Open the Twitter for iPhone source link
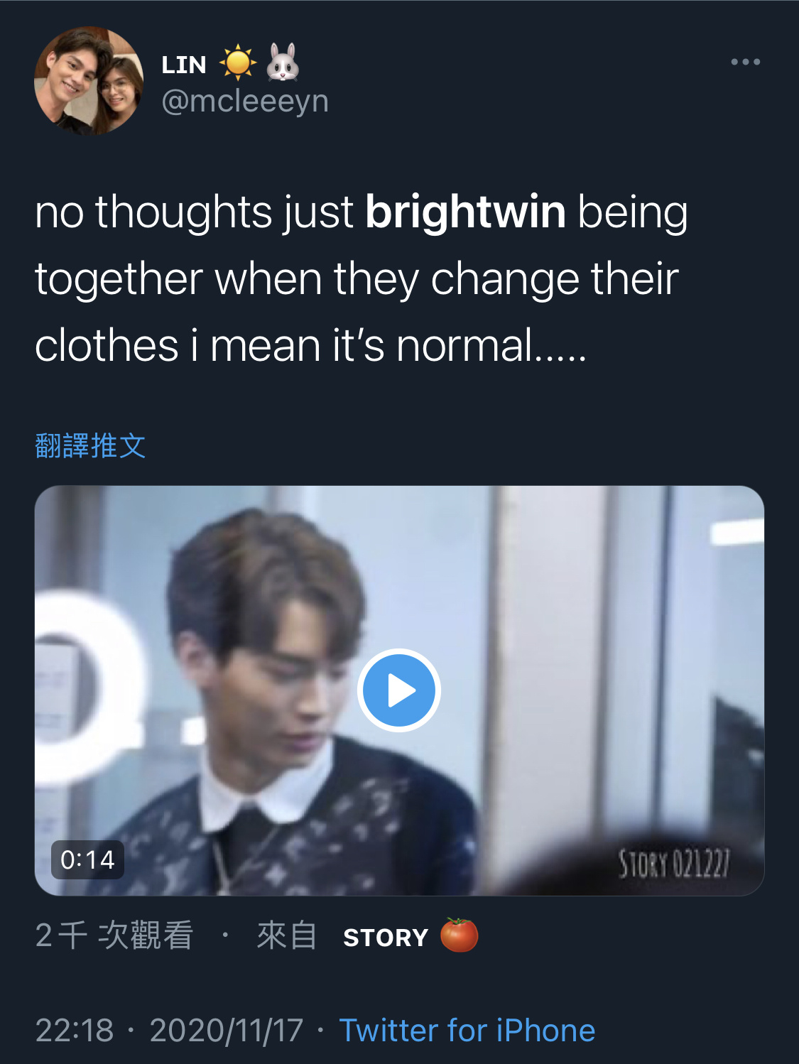 pyautogui.click(x=467, y=1030)
